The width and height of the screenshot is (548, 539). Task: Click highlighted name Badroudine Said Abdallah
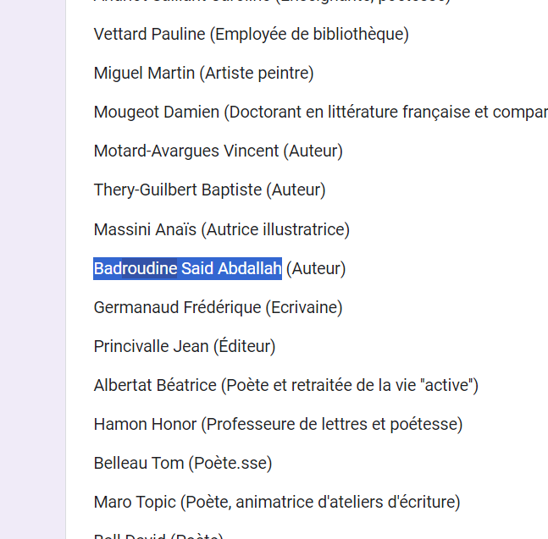pyautogui.click(x=188, y=268)
